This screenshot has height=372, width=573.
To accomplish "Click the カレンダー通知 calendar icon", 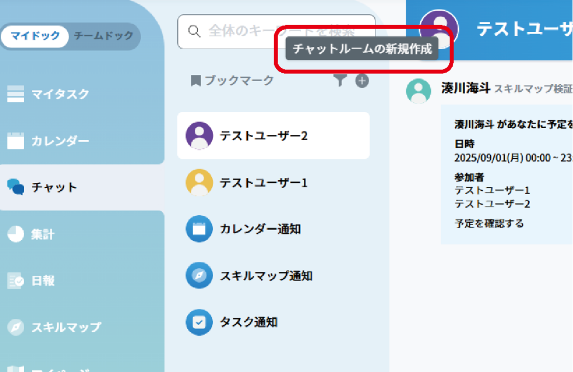I will click(199, 229).
